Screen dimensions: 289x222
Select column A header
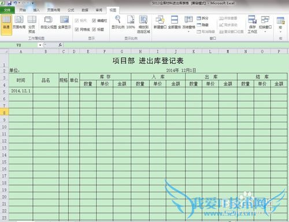coord(21,51)
